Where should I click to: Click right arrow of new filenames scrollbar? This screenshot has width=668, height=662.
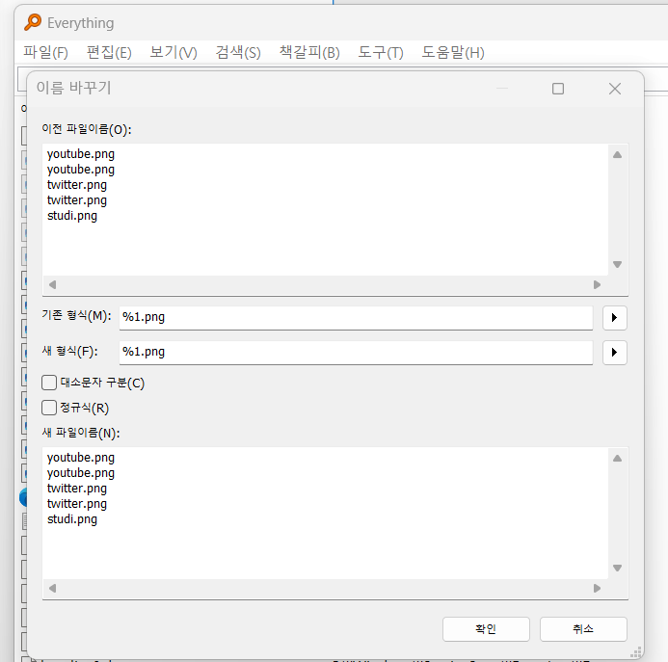(x=597, y=589)
